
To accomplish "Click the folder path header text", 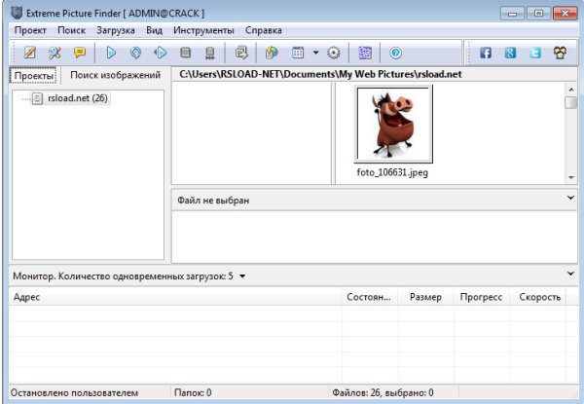I will click(320, 74).
